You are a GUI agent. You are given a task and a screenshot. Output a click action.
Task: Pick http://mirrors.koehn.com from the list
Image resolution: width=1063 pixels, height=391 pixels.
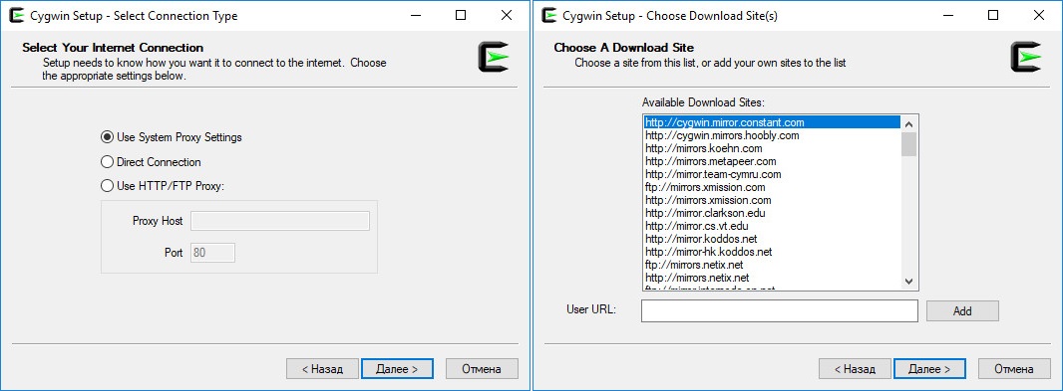tap(772, 148)
